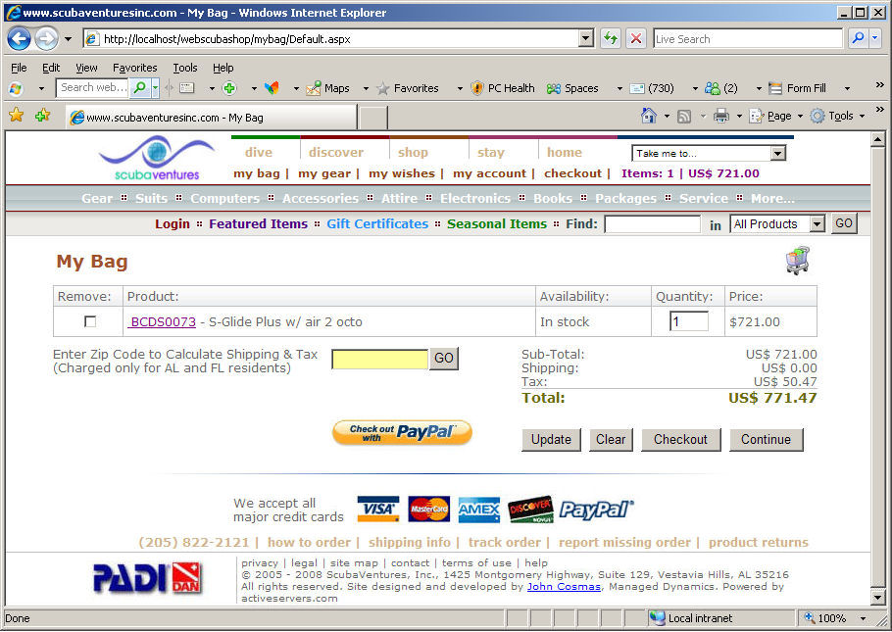Click the Find GO button
The height and width of the screenshot is (632, 892).
point(844,223)
